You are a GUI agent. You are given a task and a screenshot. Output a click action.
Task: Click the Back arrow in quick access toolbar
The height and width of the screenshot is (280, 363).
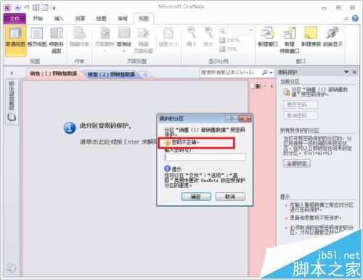click(17, 8)
